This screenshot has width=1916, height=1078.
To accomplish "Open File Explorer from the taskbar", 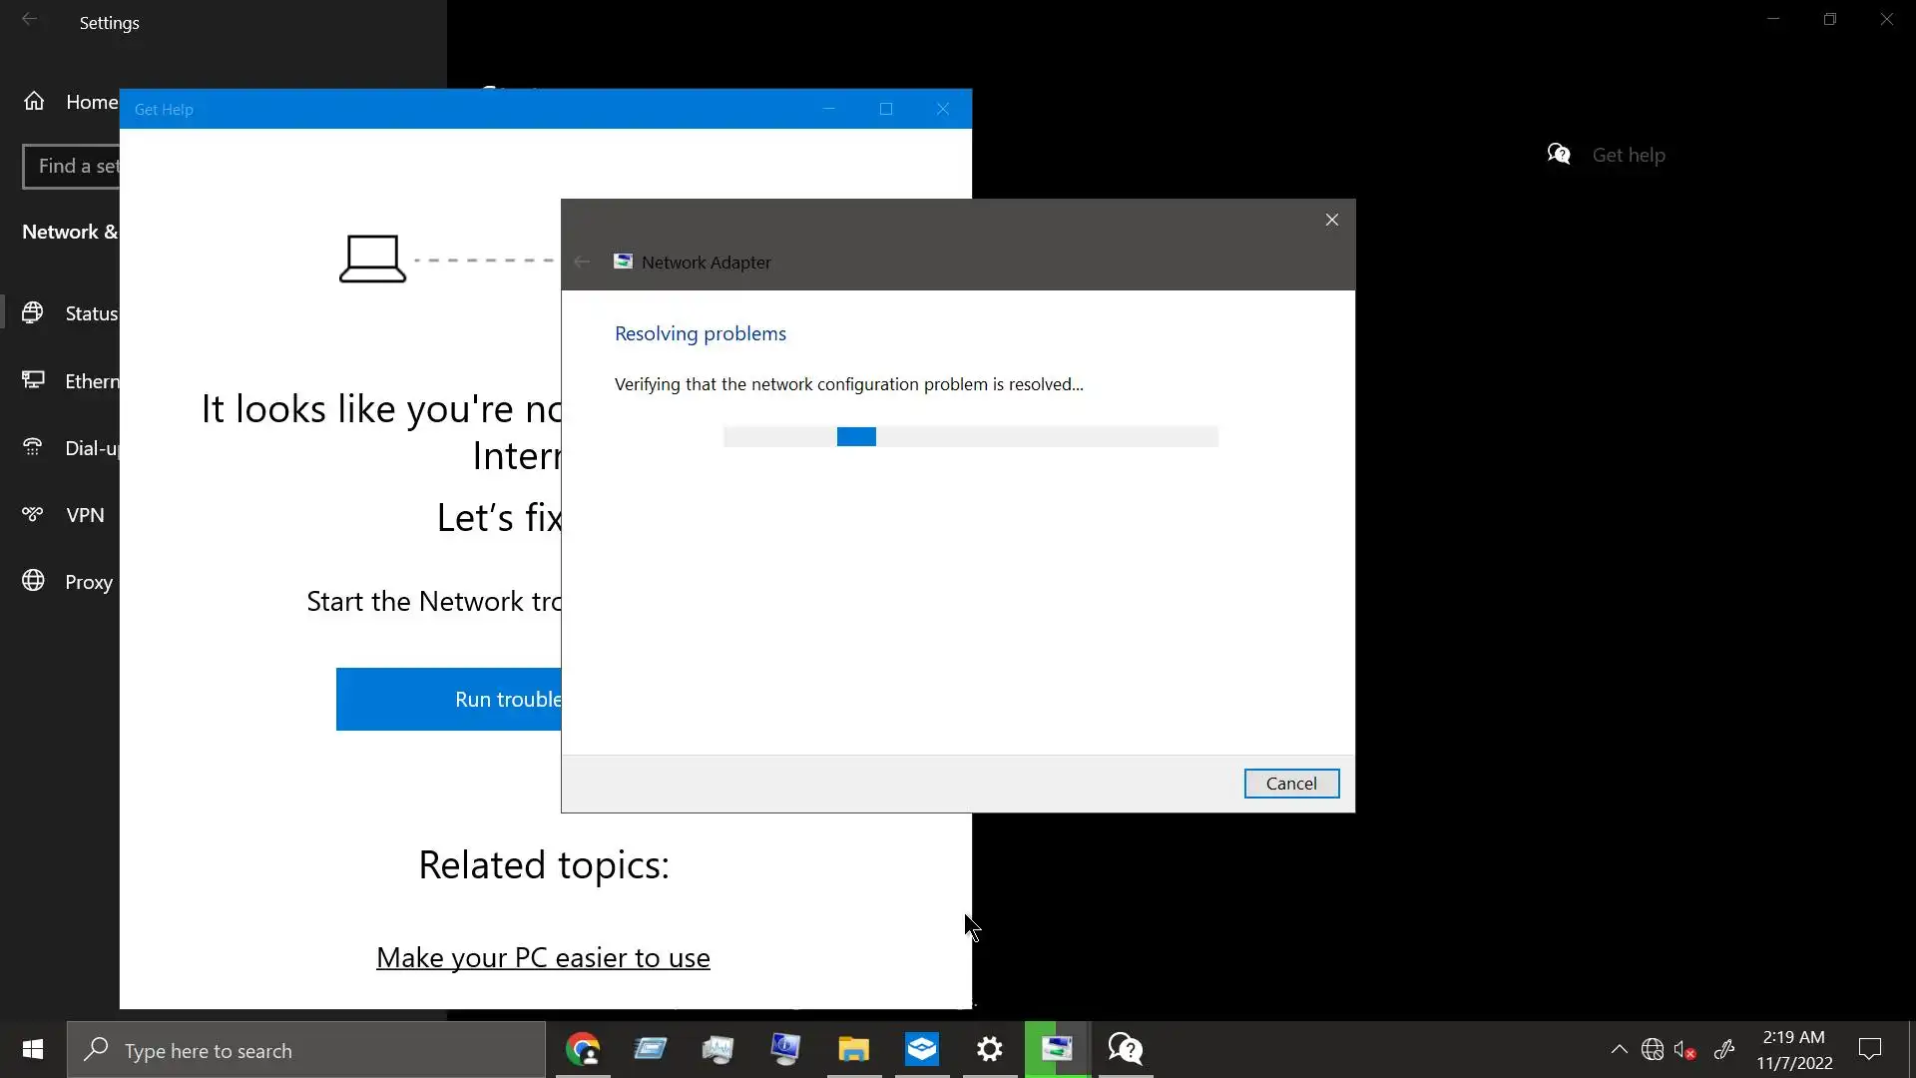I will (x=854, y=1050).
